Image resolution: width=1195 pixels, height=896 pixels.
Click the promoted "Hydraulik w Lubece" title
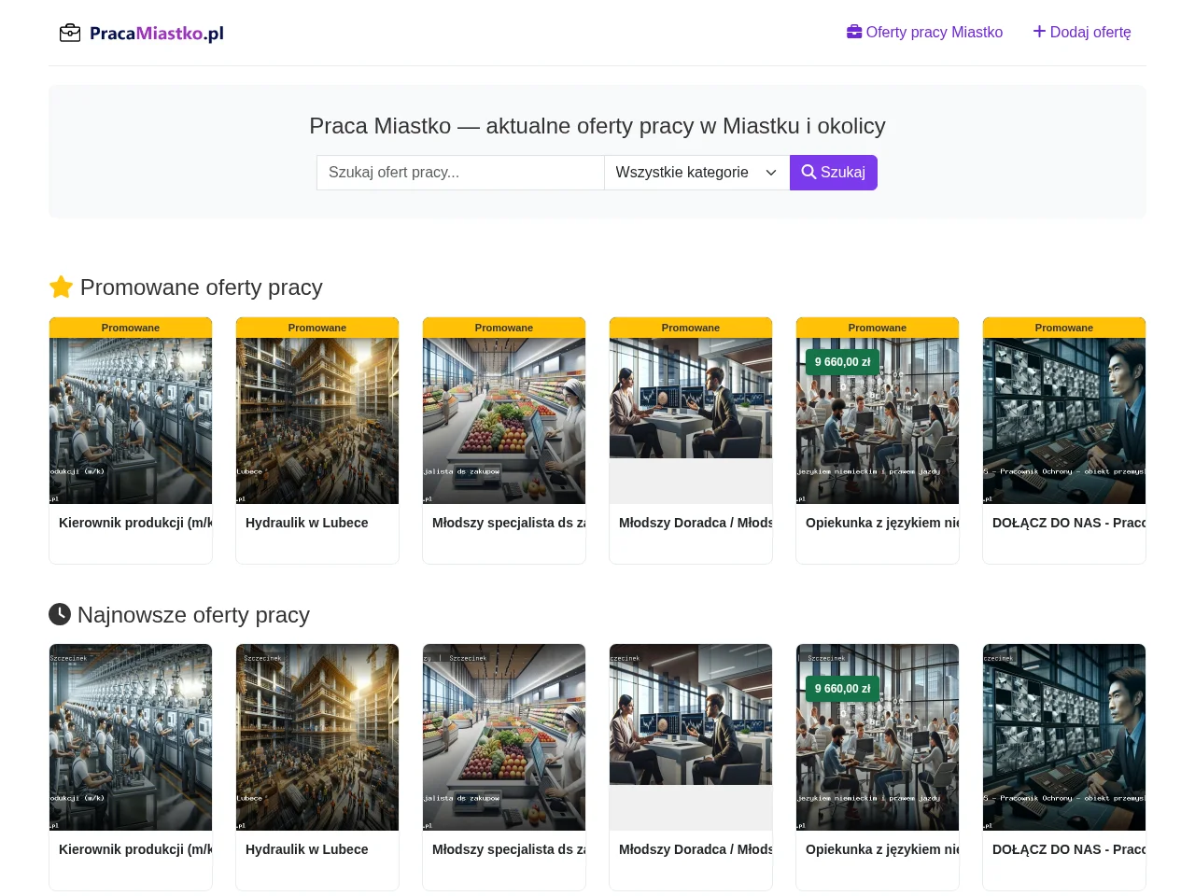pyautogui.click(x=307, y=523)
